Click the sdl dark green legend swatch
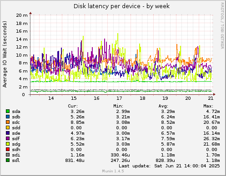 click(x=8, y=160)
